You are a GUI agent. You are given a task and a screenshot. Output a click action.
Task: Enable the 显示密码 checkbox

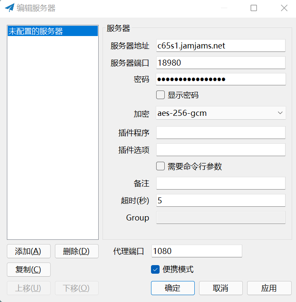point(160,95)
